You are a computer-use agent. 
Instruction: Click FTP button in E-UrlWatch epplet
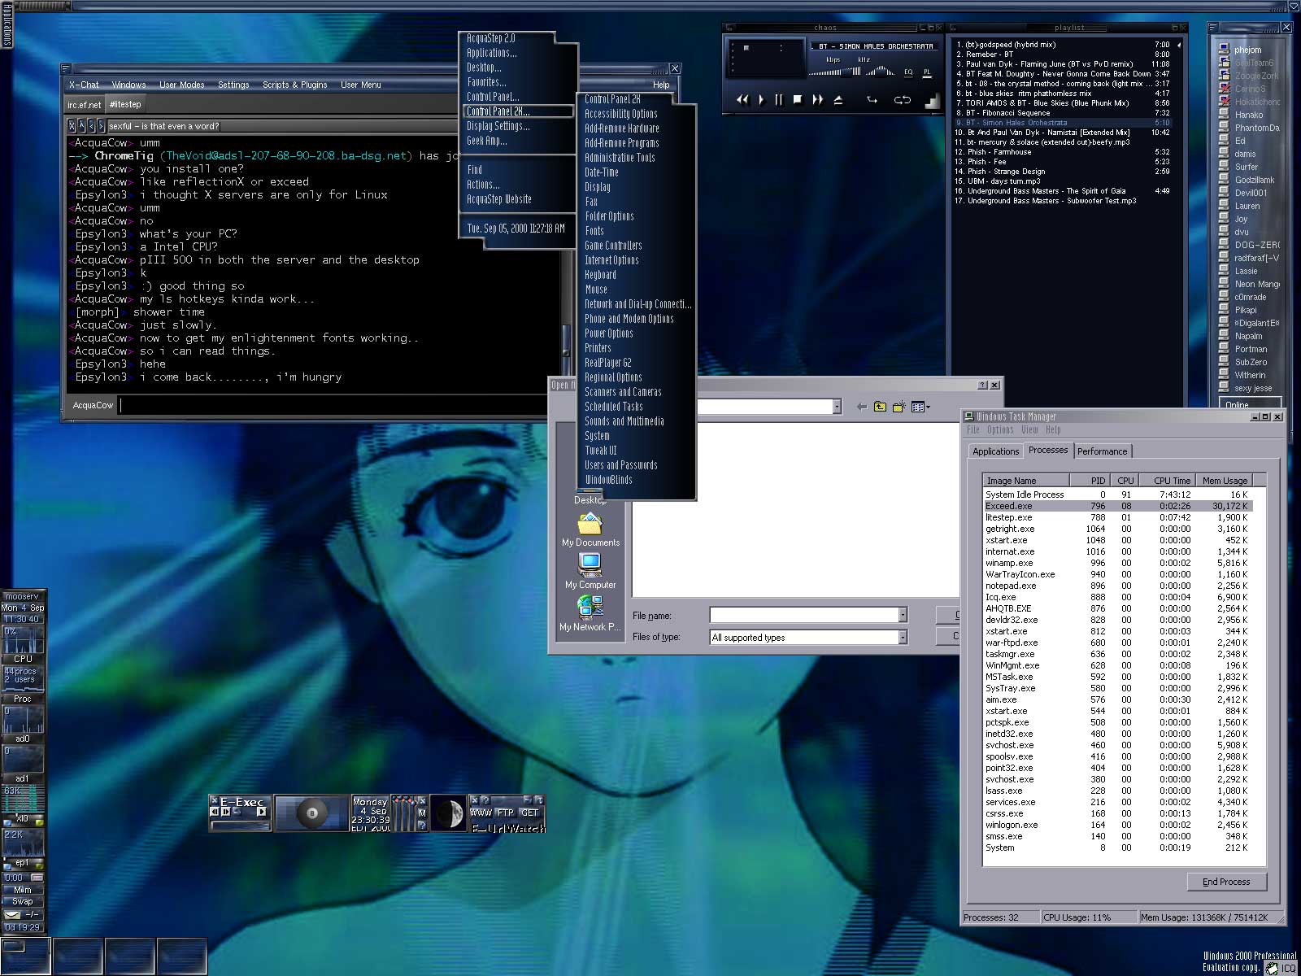506,813
